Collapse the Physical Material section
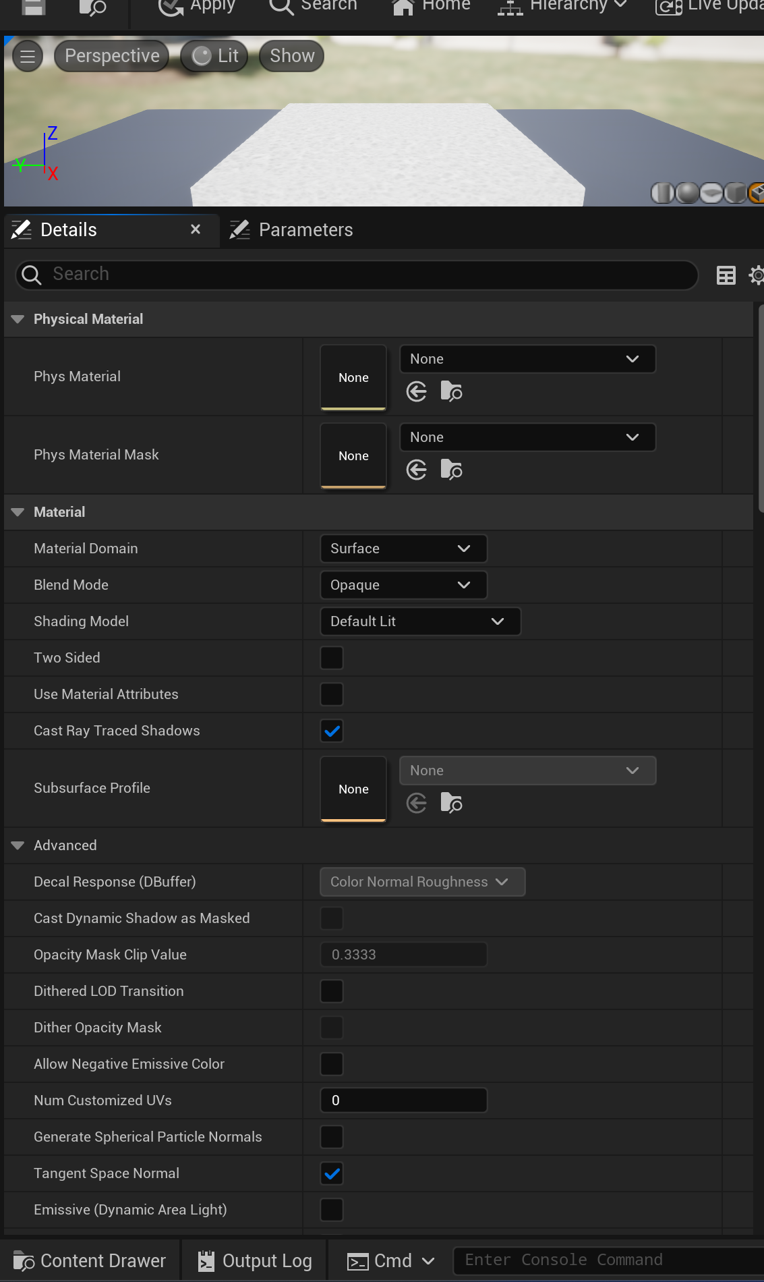The image size is (764, 1282). point(18,319)
